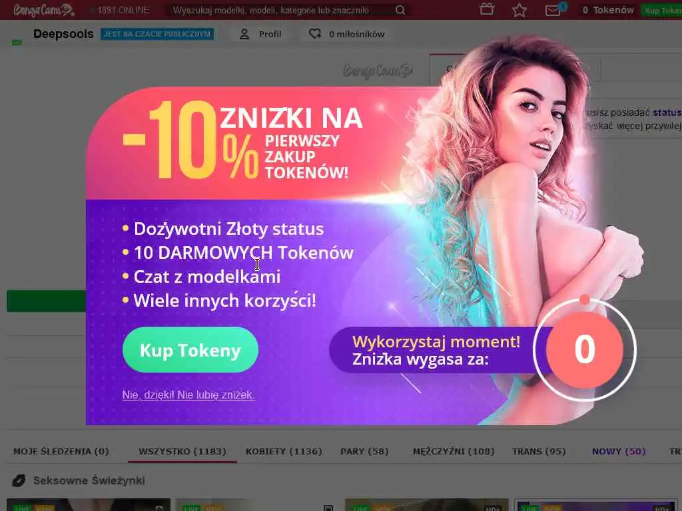Click the favorites star icon
The height and width of the screenshot is (511, 682).
519,10
